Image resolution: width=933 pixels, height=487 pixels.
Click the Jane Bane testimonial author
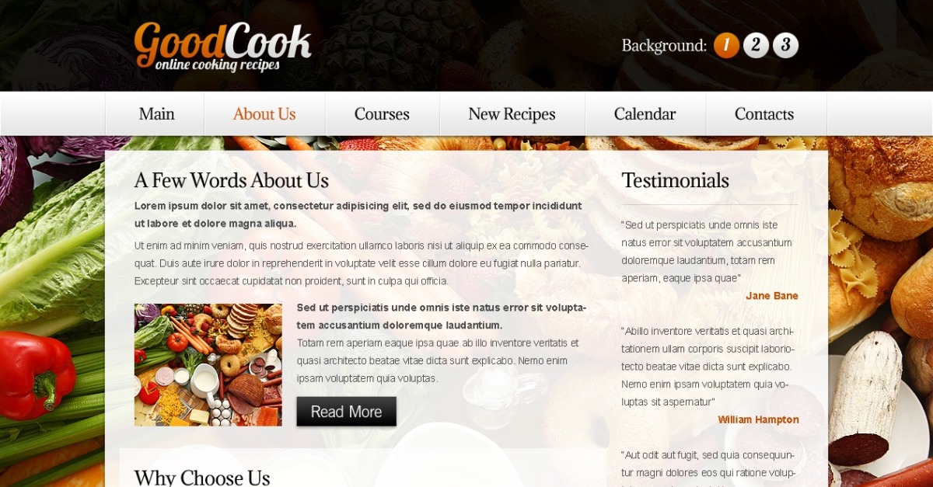click(x=772, y=296)
